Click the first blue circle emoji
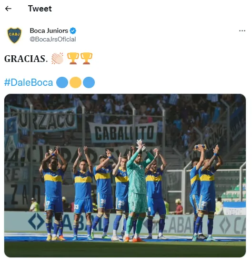This screenshot has width=252, height=265. (62, 82)
